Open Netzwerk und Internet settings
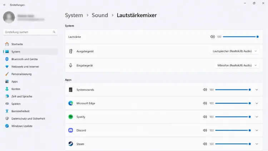The width and height of the screenshot is (268, 151). coord(30,67)
